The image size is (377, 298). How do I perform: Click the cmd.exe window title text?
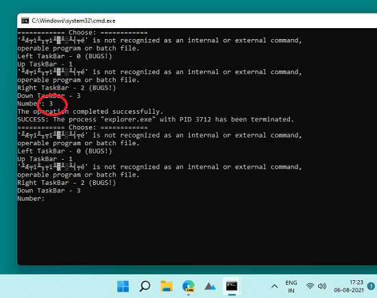pos(73,21)
